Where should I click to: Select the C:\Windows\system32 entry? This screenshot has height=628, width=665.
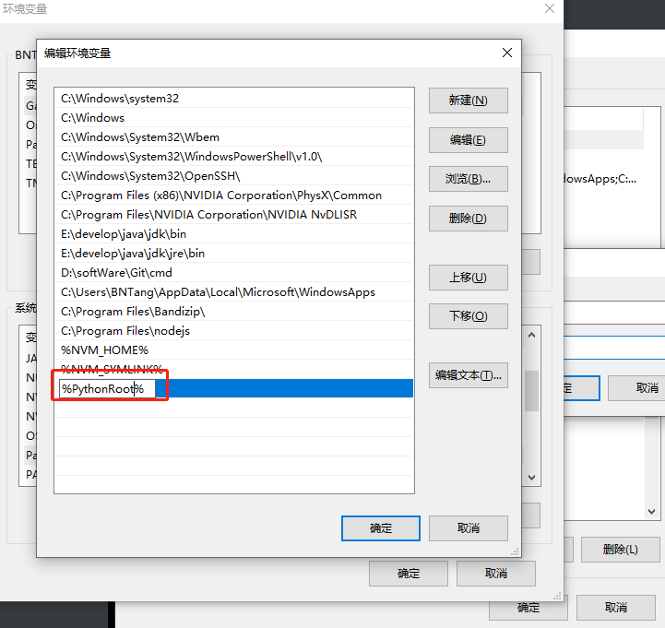point(234,99)
